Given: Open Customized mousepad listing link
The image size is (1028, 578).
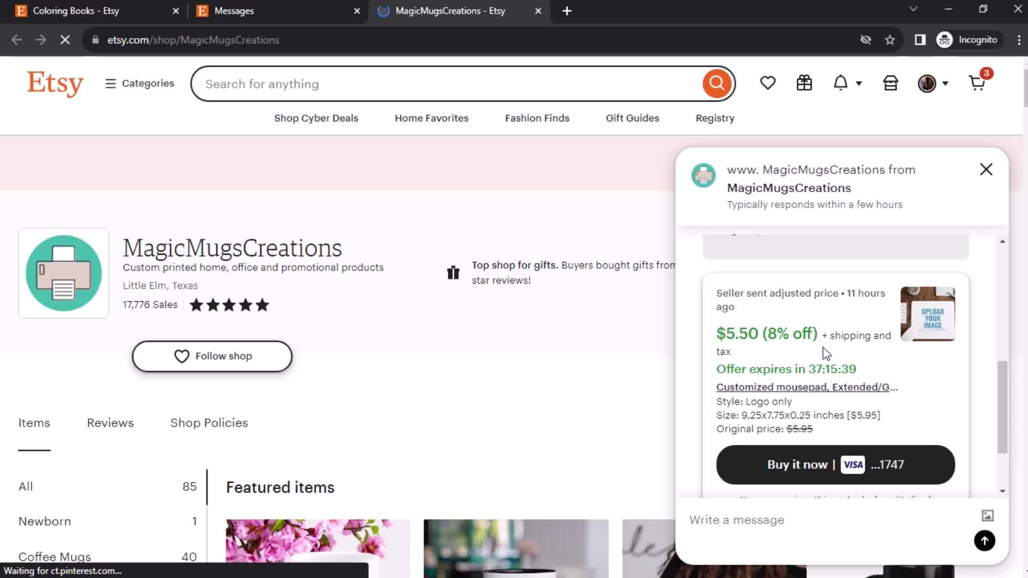Looking at the screenshot, I should (x=807, y=387).
